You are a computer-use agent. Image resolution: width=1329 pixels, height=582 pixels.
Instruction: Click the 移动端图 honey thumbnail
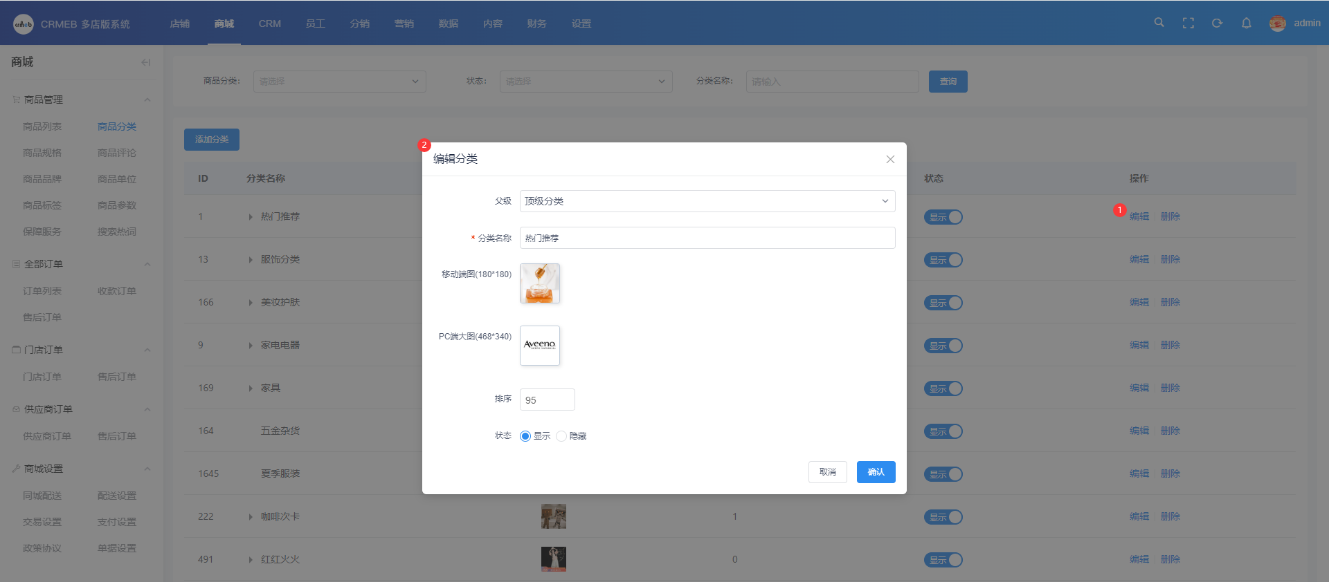540,283
